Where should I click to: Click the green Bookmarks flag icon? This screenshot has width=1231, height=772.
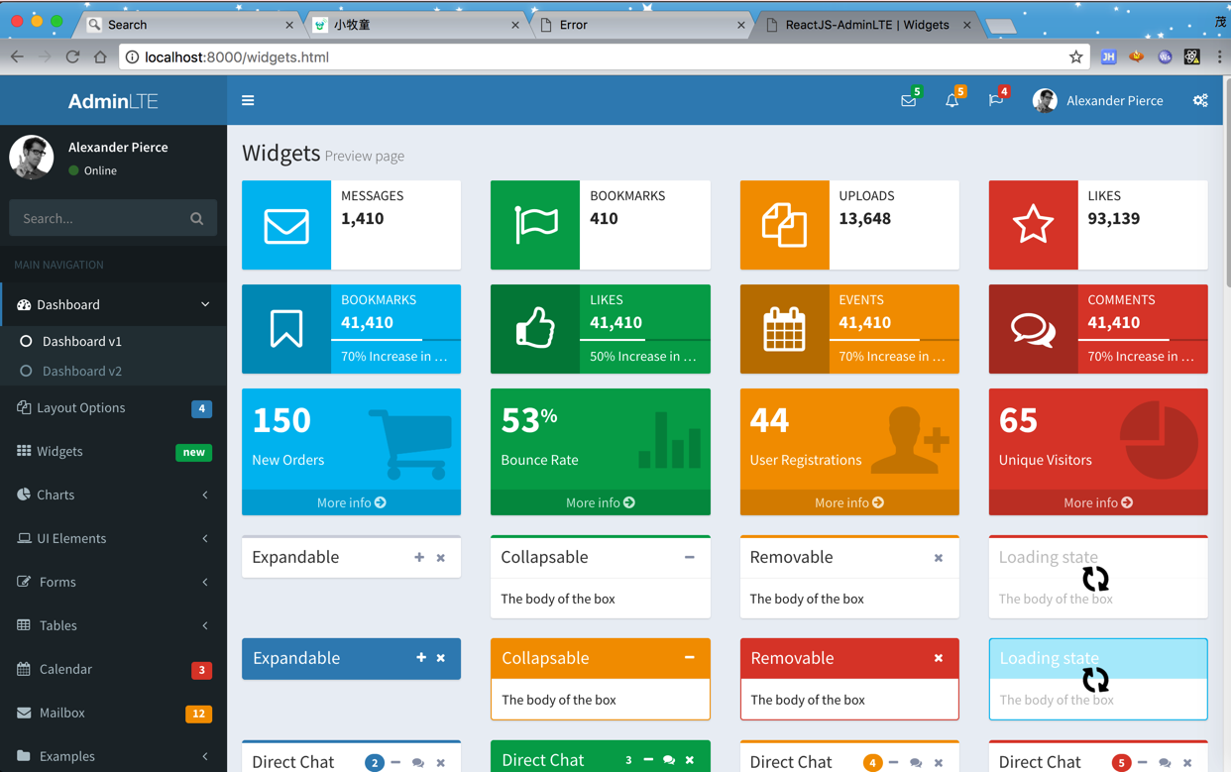tap(535, 225)
